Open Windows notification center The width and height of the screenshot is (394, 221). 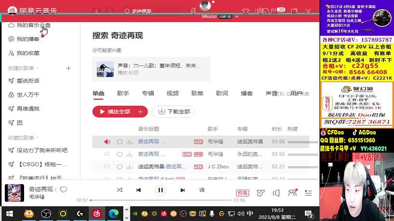click(309, 214)
